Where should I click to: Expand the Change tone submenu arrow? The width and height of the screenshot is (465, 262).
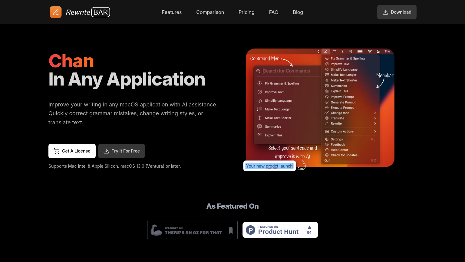pos(375,113)
